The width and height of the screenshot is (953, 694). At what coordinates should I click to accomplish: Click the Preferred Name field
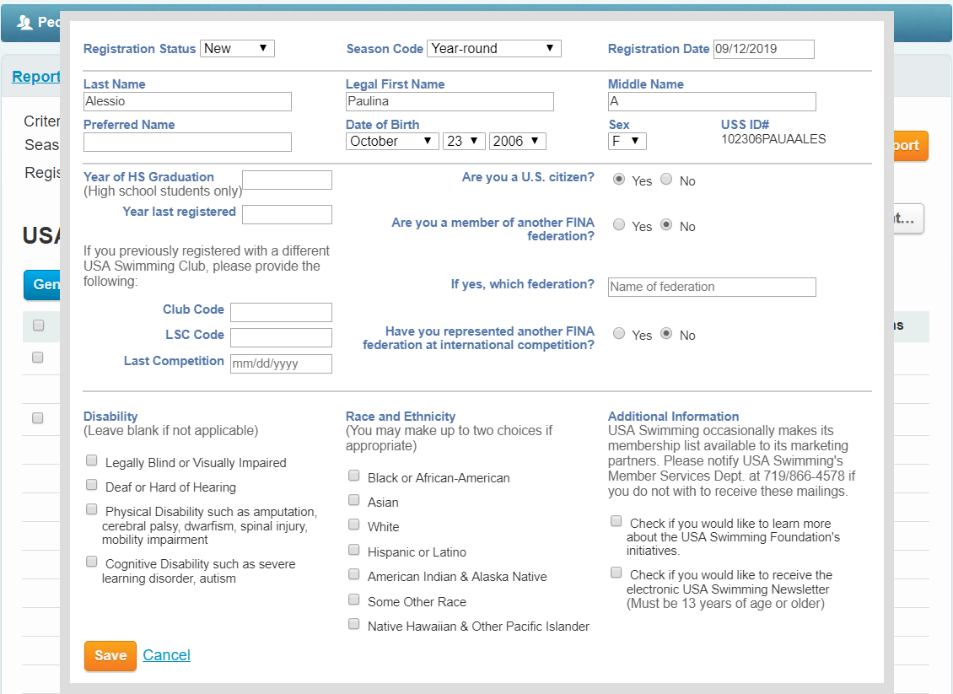(x=188, y=143)
